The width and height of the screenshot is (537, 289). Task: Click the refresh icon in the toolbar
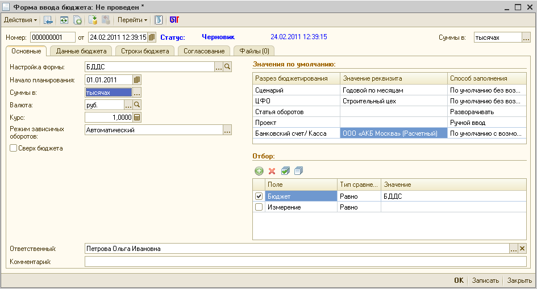64,20
